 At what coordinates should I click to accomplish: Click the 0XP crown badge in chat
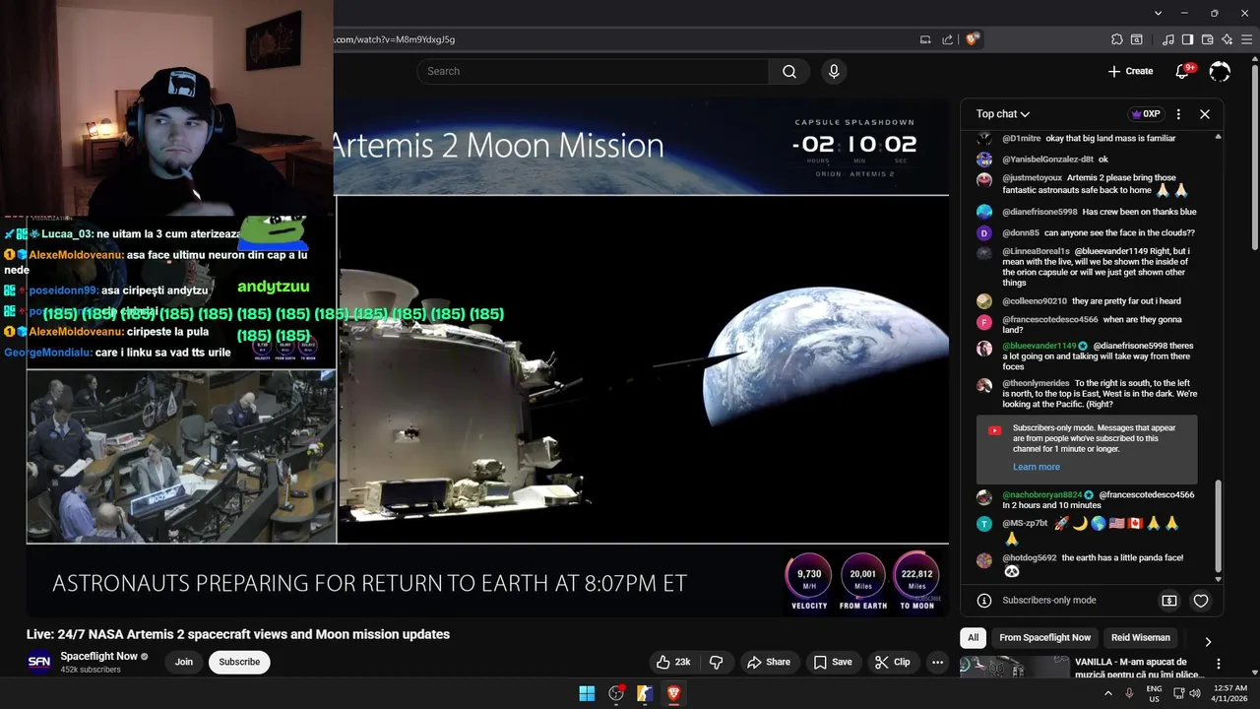click(1147, 114)
